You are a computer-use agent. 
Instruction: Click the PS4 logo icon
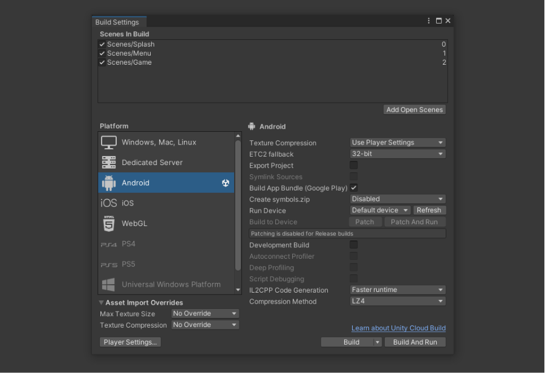click(x=109, y=244)
